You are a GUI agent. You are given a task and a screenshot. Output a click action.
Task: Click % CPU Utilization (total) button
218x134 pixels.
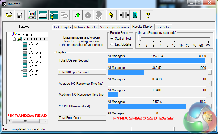point(82,106)
